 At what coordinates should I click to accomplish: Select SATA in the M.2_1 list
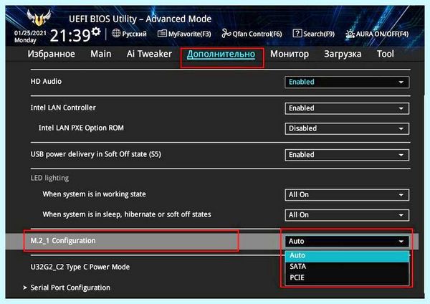347,267
